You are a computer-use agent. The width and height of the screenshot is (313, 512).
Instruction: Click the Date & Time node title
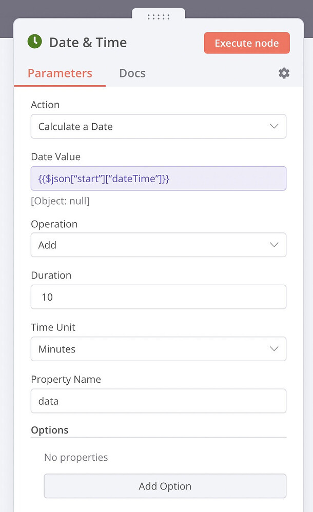click(88, 43)
